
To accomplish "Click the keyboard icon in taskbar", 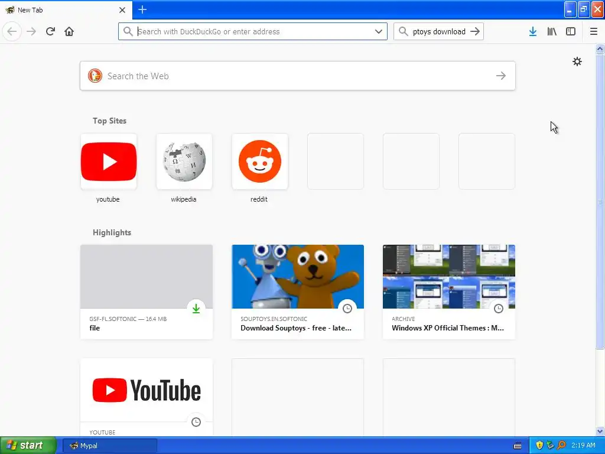I will [x=518, y=446].
